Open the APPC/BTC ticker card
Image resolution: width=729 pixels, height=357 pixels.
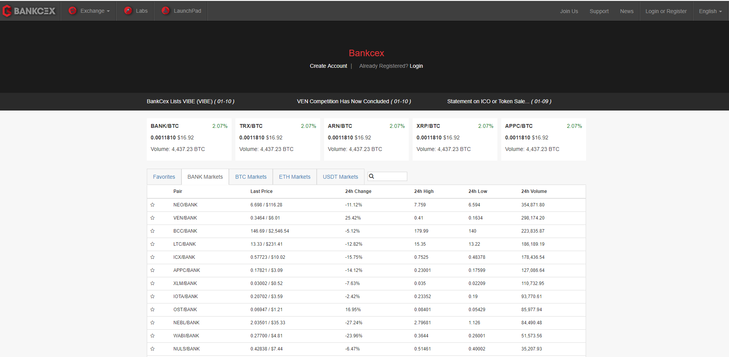(x=544, y=139)
